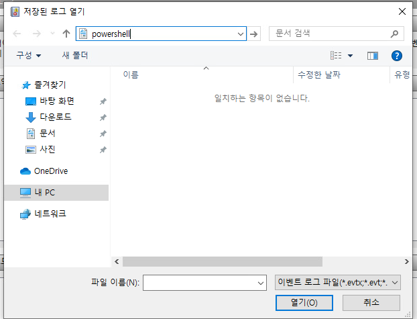Open the view options dropdown arrow
Screen dimensions: 417x319
click(350, 56)
